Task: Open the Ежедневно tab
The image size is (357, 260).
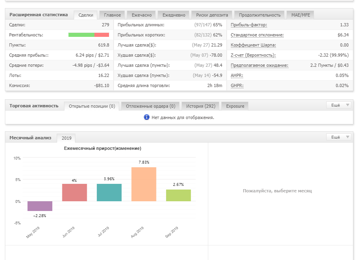Action: point(174,15)
